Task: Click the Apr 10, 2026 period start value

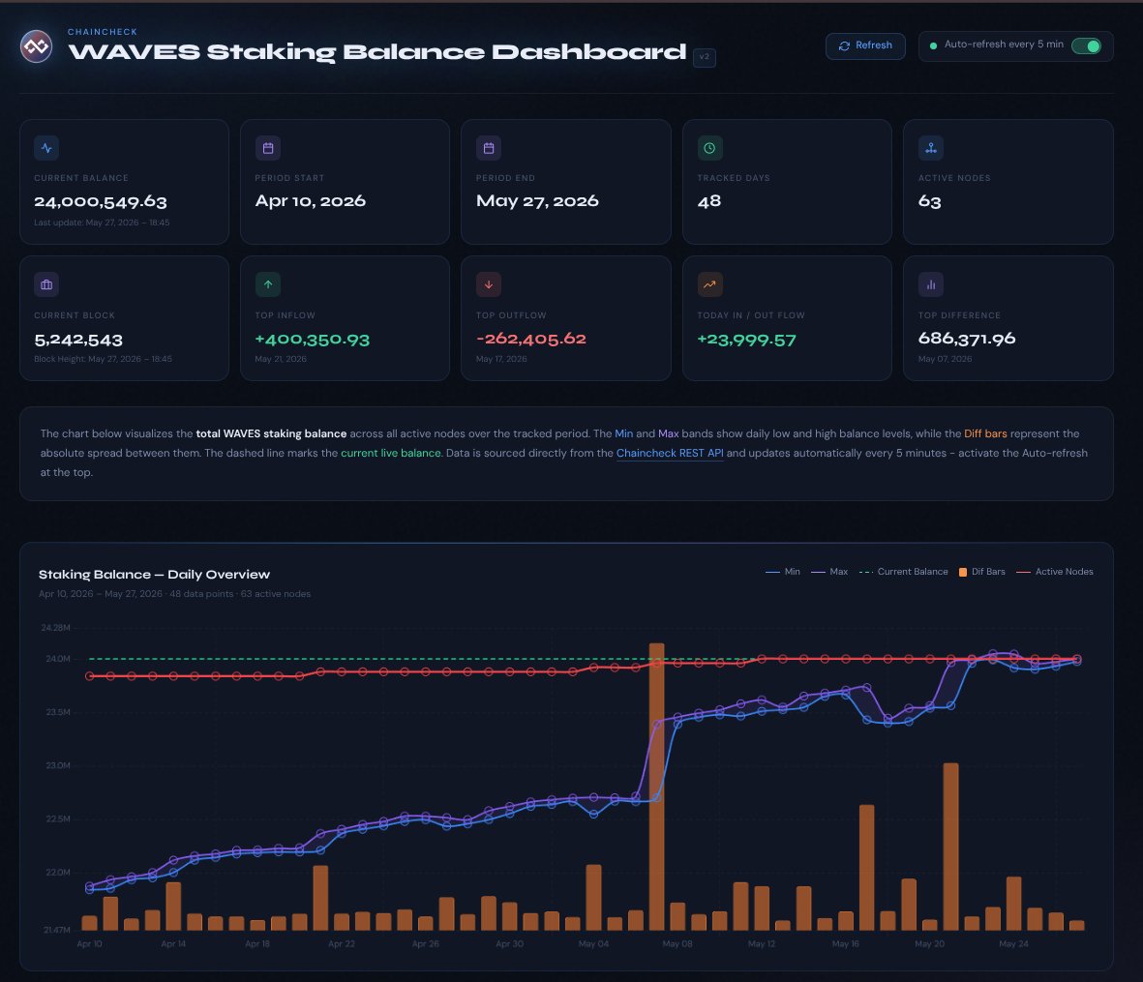Action: coord(311,201)
